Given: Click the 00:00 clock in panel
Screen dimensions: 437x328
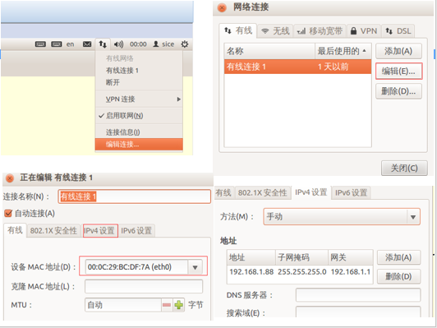Looking at the screenshot, I should [138, 44].
